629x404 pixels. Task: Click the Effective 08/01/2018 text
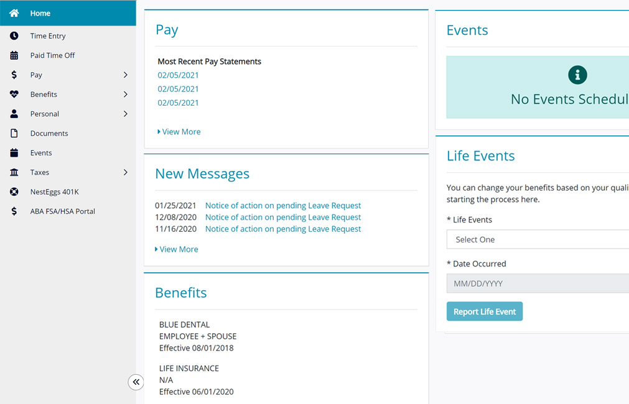click(x=196, y=348)
